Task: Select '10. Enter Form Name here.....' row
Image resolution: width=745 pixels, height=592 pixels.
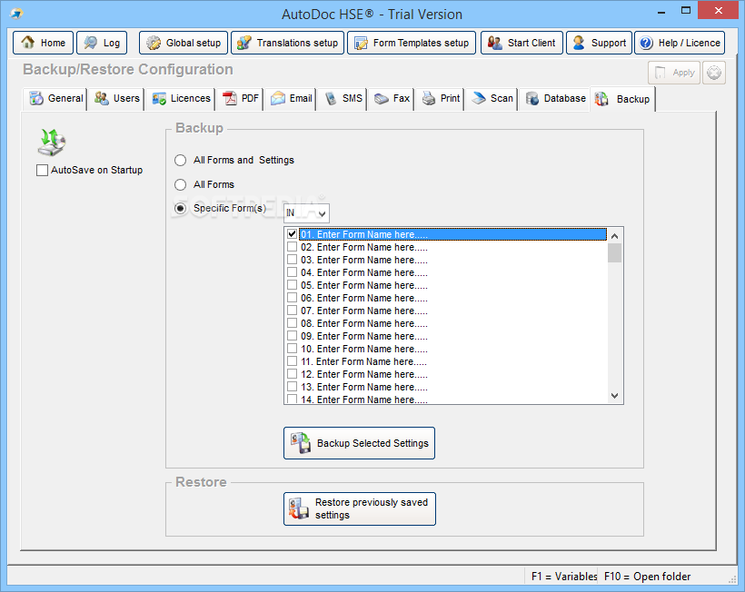Action: pyautogui.click(x=447, y=349)
